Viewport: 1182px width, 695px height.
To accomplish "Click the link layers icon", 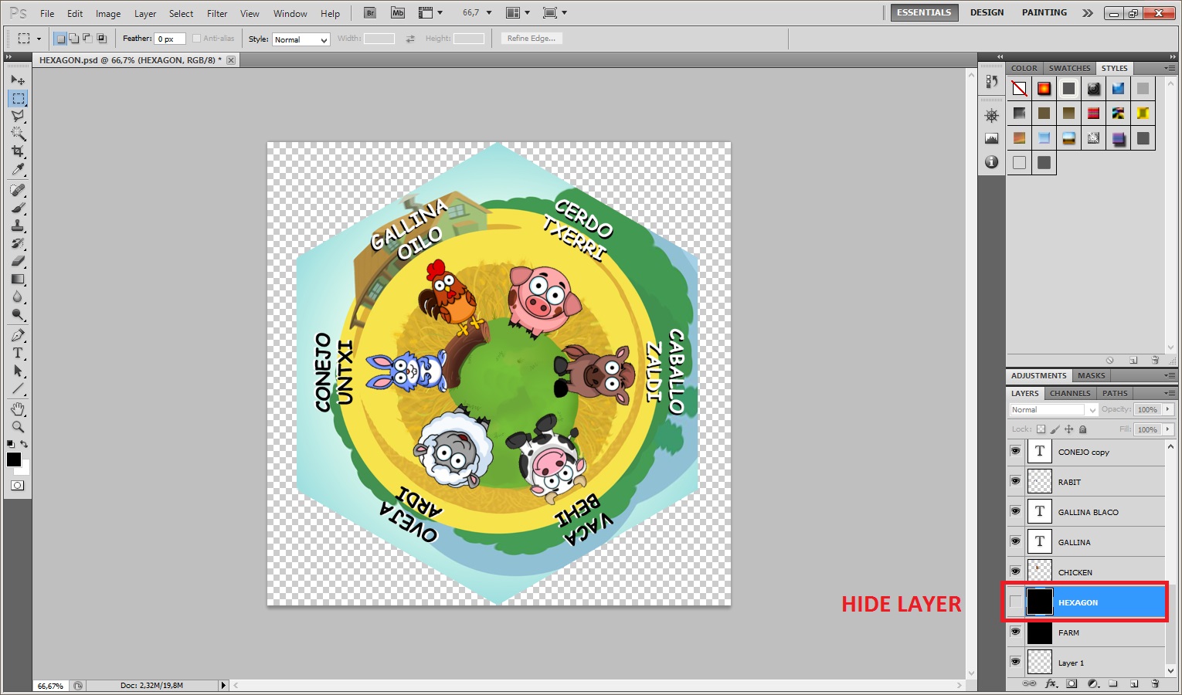I will (1029, 683).
